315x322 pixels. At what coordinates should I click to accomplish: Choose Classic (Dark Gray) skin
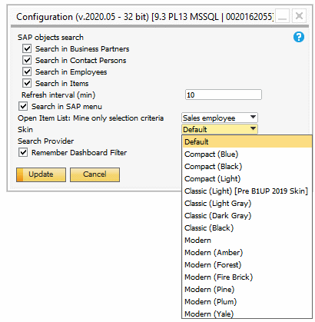[247, 216]
